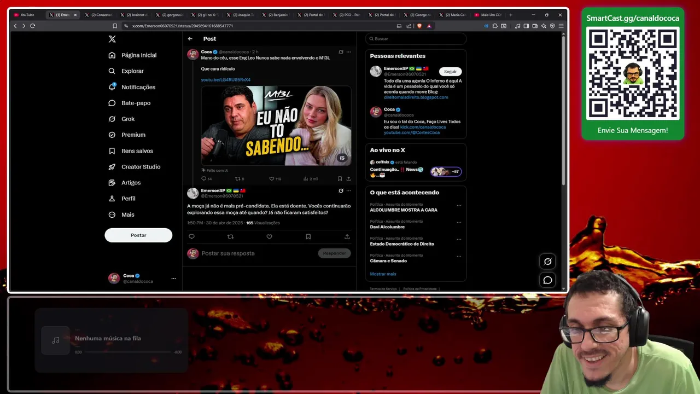Open Perfil person icon
The image size is (700, 394).
click(112, 199)
